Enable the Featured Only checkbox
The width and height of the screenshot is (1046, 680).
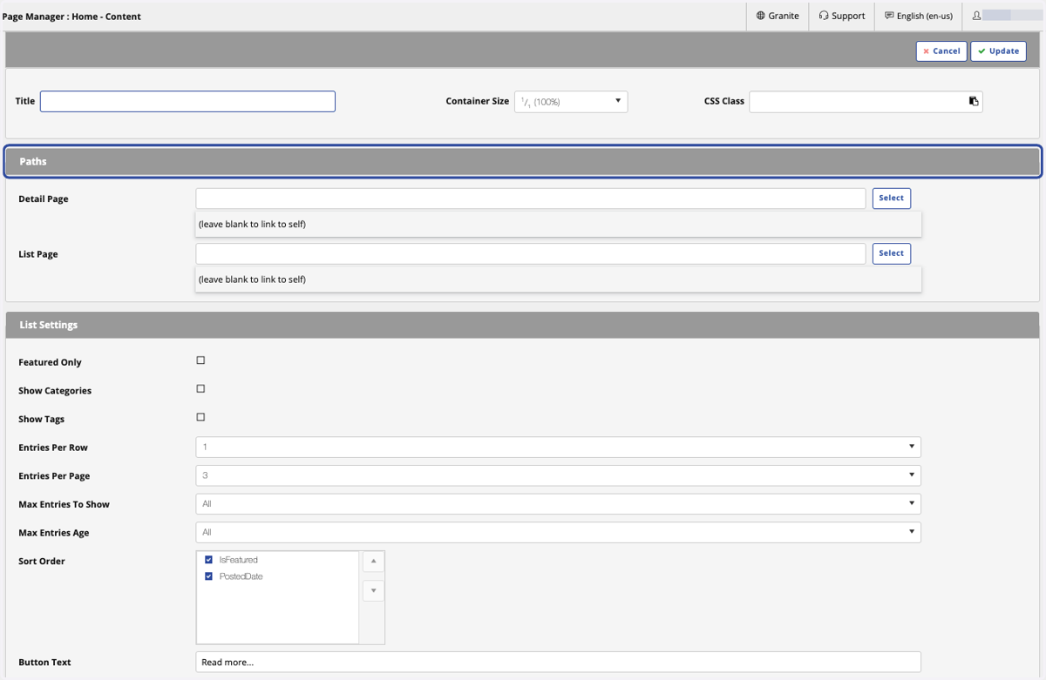point(200,360)
